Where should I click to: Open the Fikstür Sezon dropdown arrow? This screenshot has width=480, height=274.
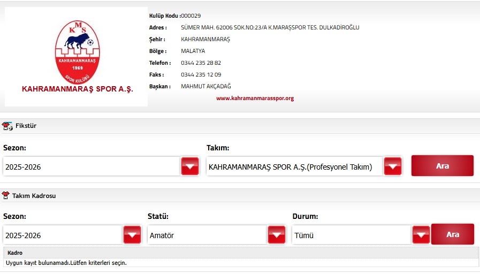coord(190,166)
